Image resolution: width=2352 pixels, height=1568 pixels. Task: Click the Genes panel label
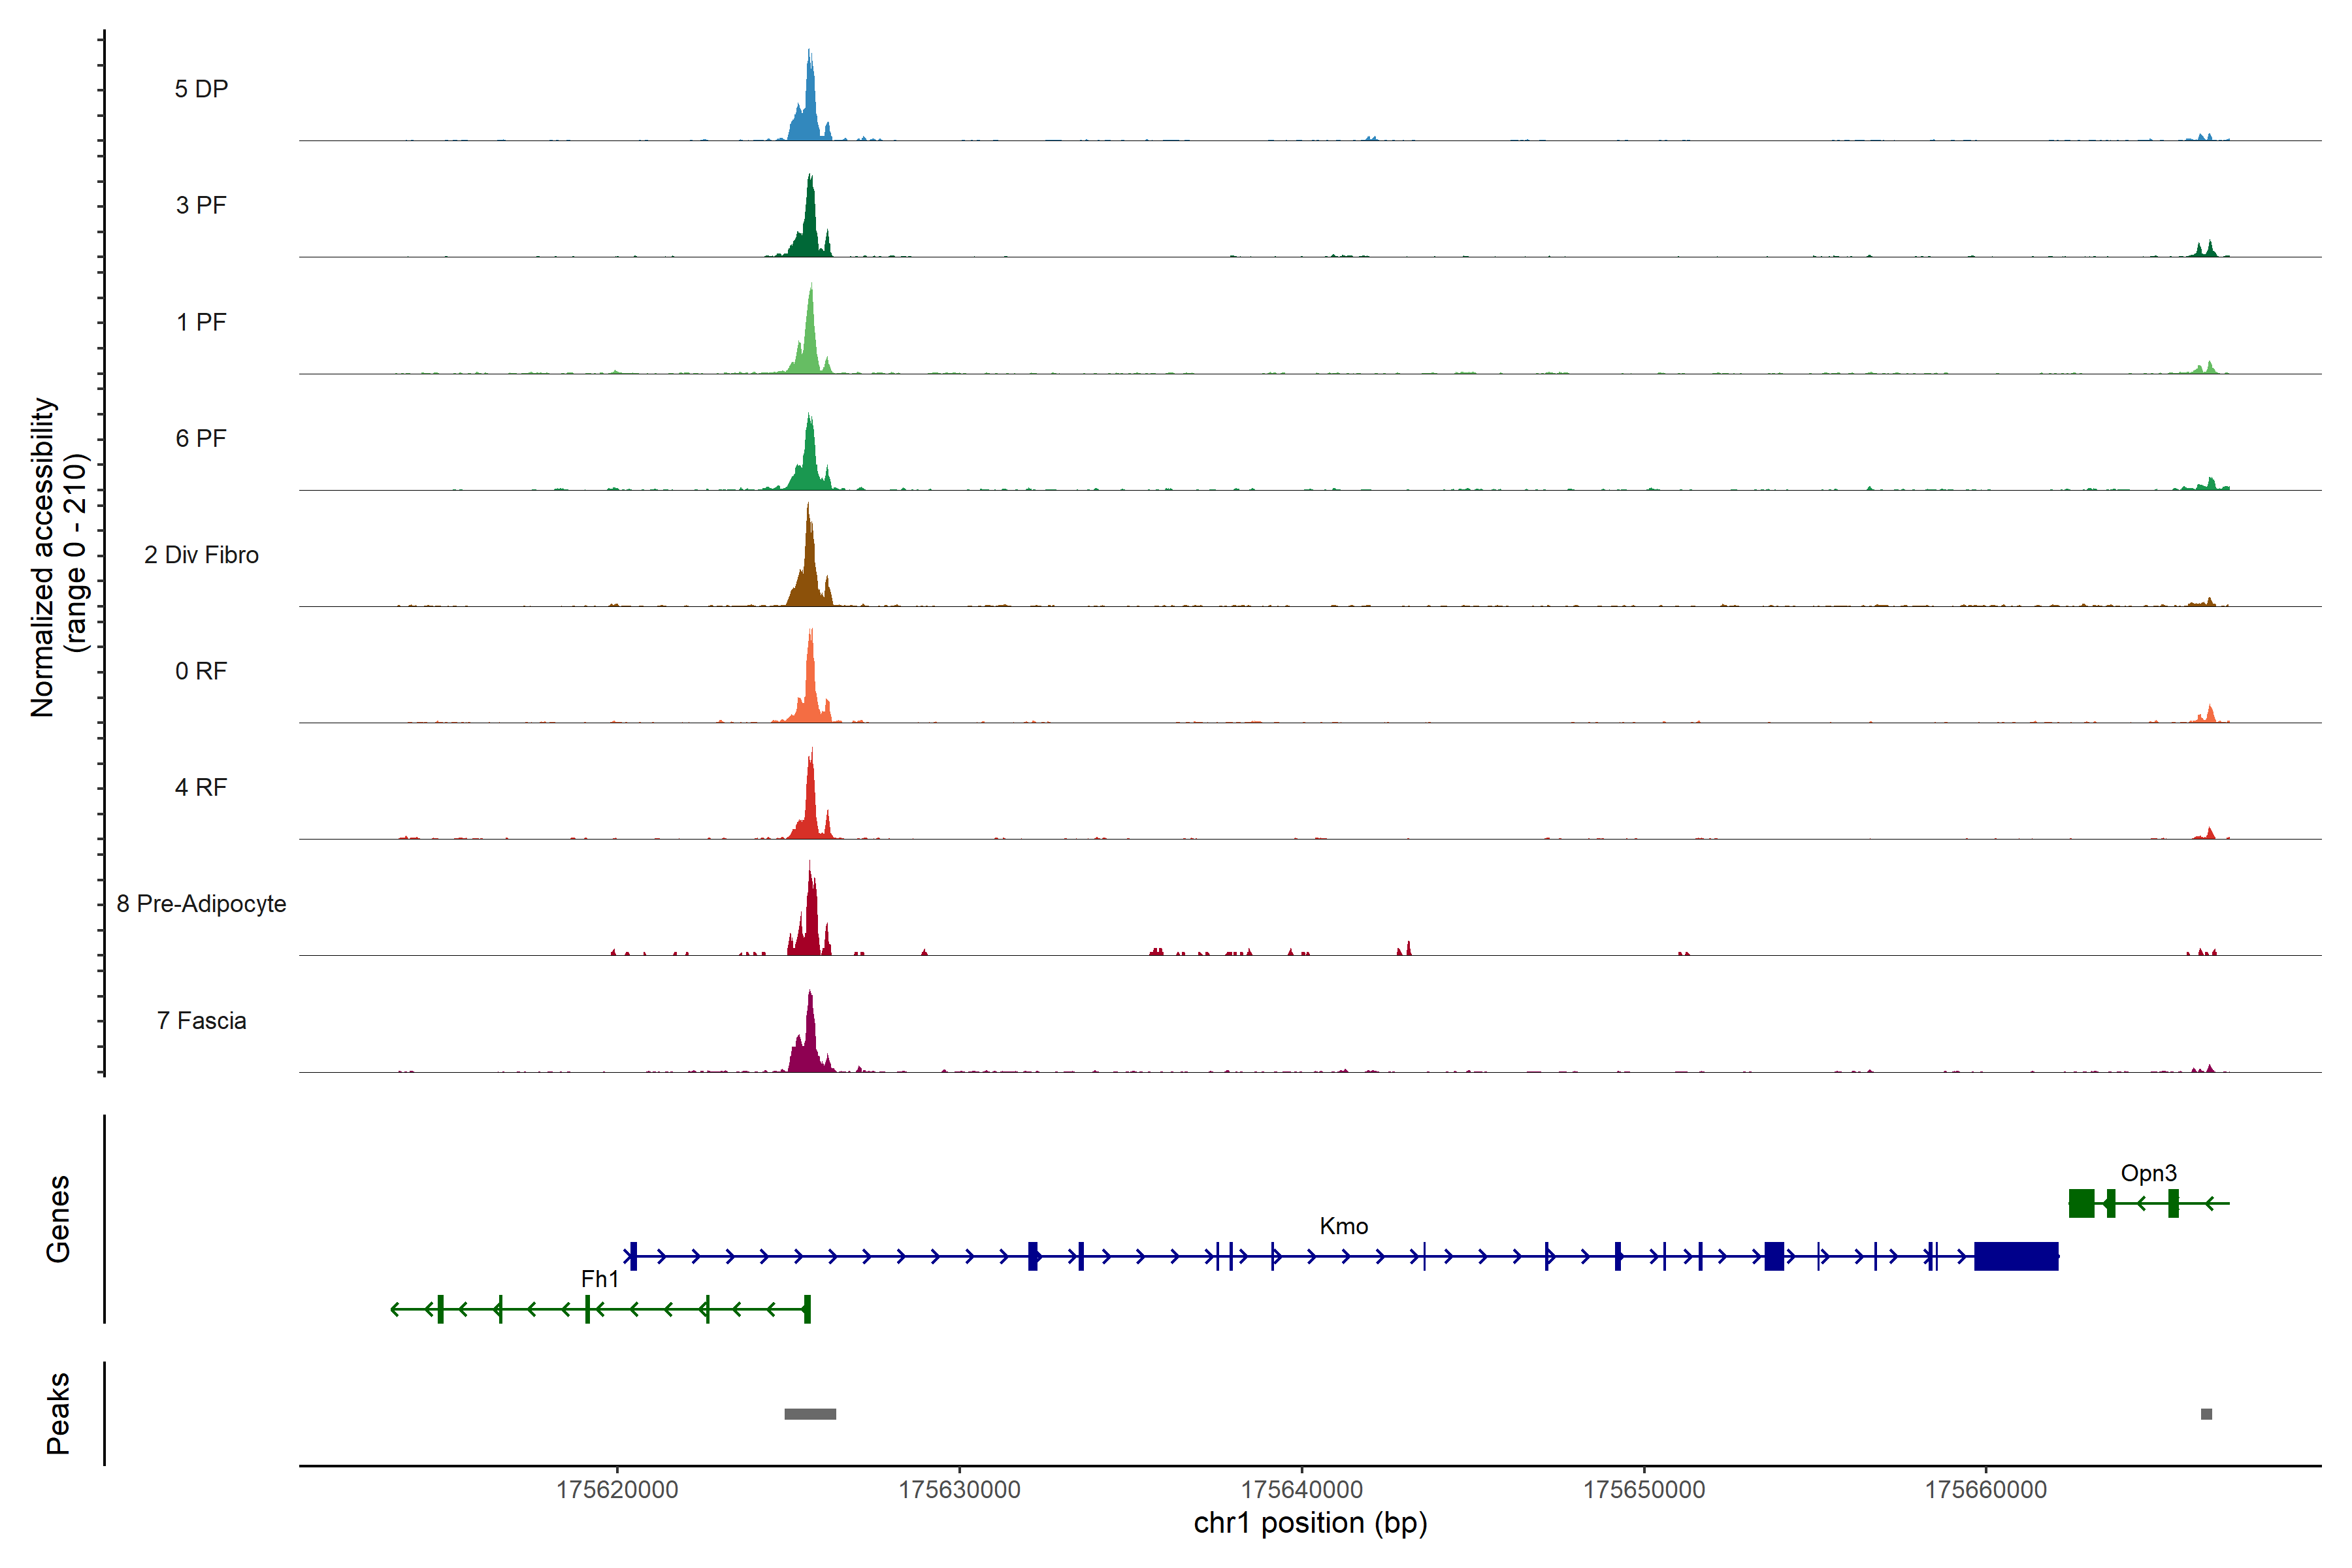(58, 1219)
